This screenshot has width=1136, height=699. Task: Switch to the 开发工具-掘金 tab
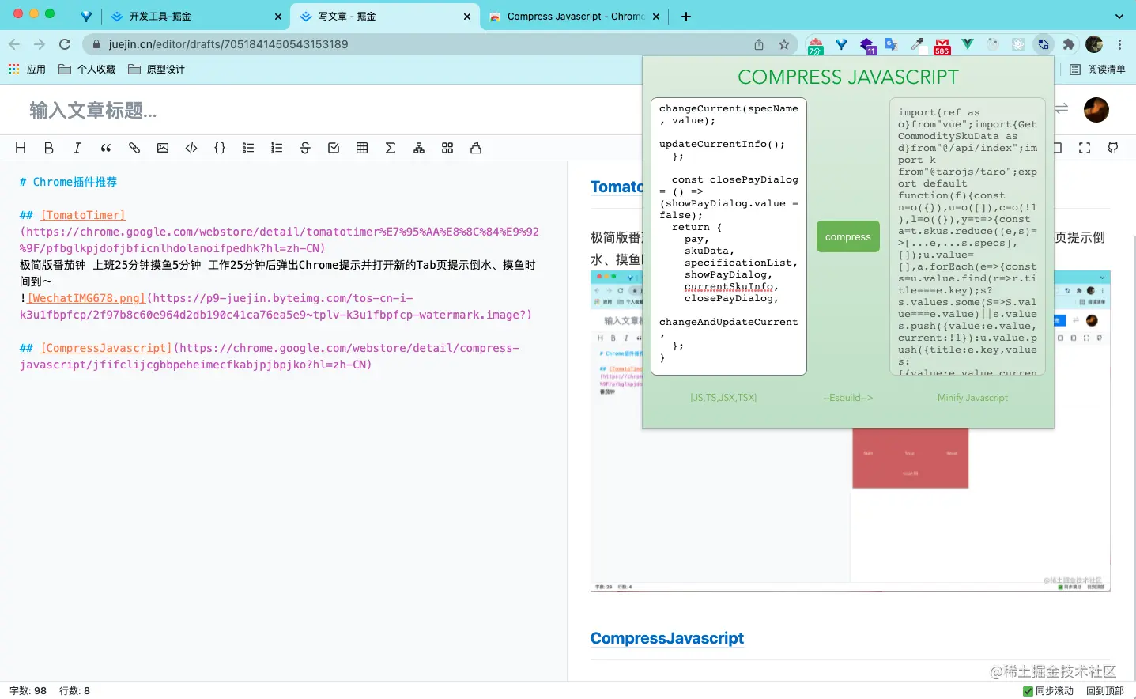pos(195,16)
